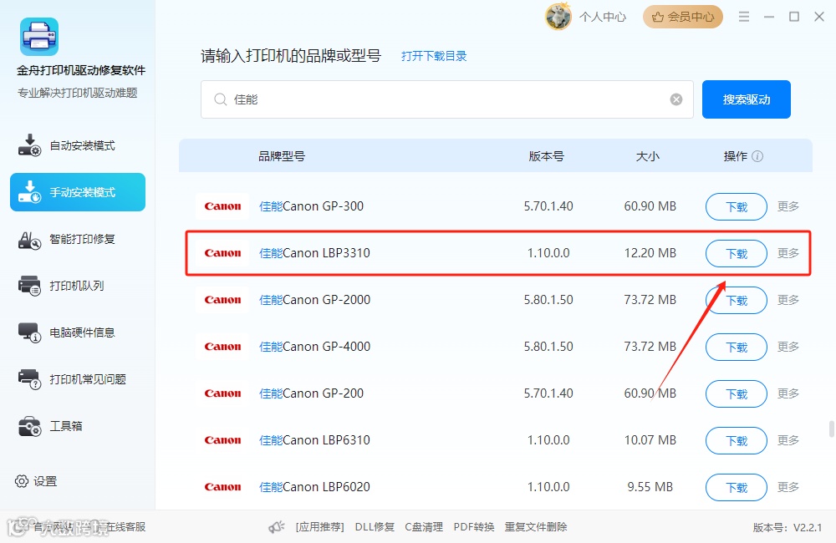Open 个人中心 personal center
The image size is (836, 543).
603,17
